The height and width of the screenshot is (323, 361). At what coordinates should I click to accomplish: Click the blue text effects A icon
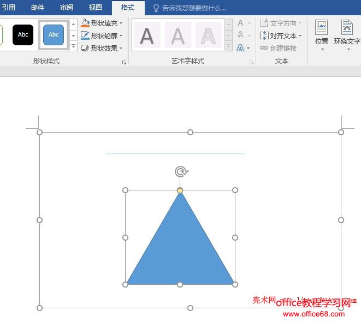click(240, 48)
